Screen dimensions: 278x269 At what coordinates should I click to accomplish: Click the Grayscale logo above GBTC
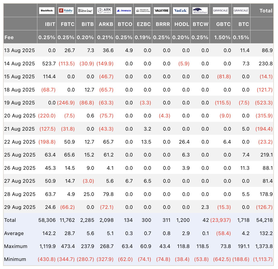click(x=220, y=11)
